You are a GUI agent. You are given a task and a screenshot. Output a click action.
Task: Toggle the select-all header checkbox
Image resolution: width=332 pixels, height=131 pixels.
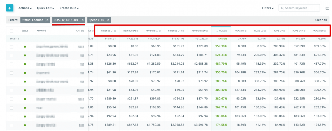[x=11, y=31]
